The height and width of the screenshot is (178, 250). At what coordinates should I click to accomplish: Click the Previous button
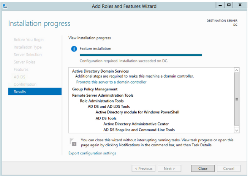point(144,169)
